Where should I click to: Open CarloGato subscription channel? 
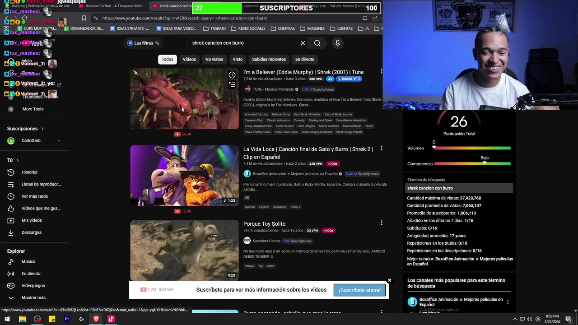[31, 140]
